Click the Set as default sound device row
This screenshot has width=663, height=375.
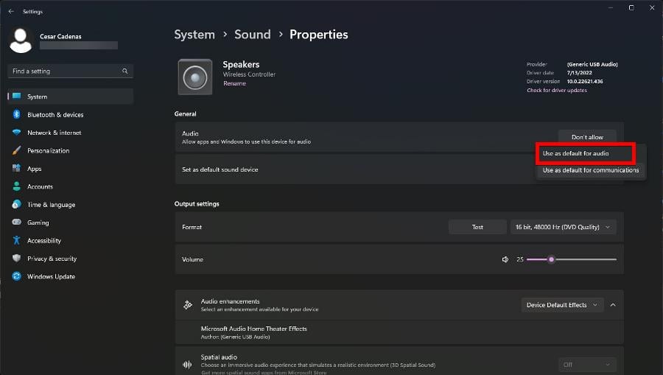[x=399, y=169]
